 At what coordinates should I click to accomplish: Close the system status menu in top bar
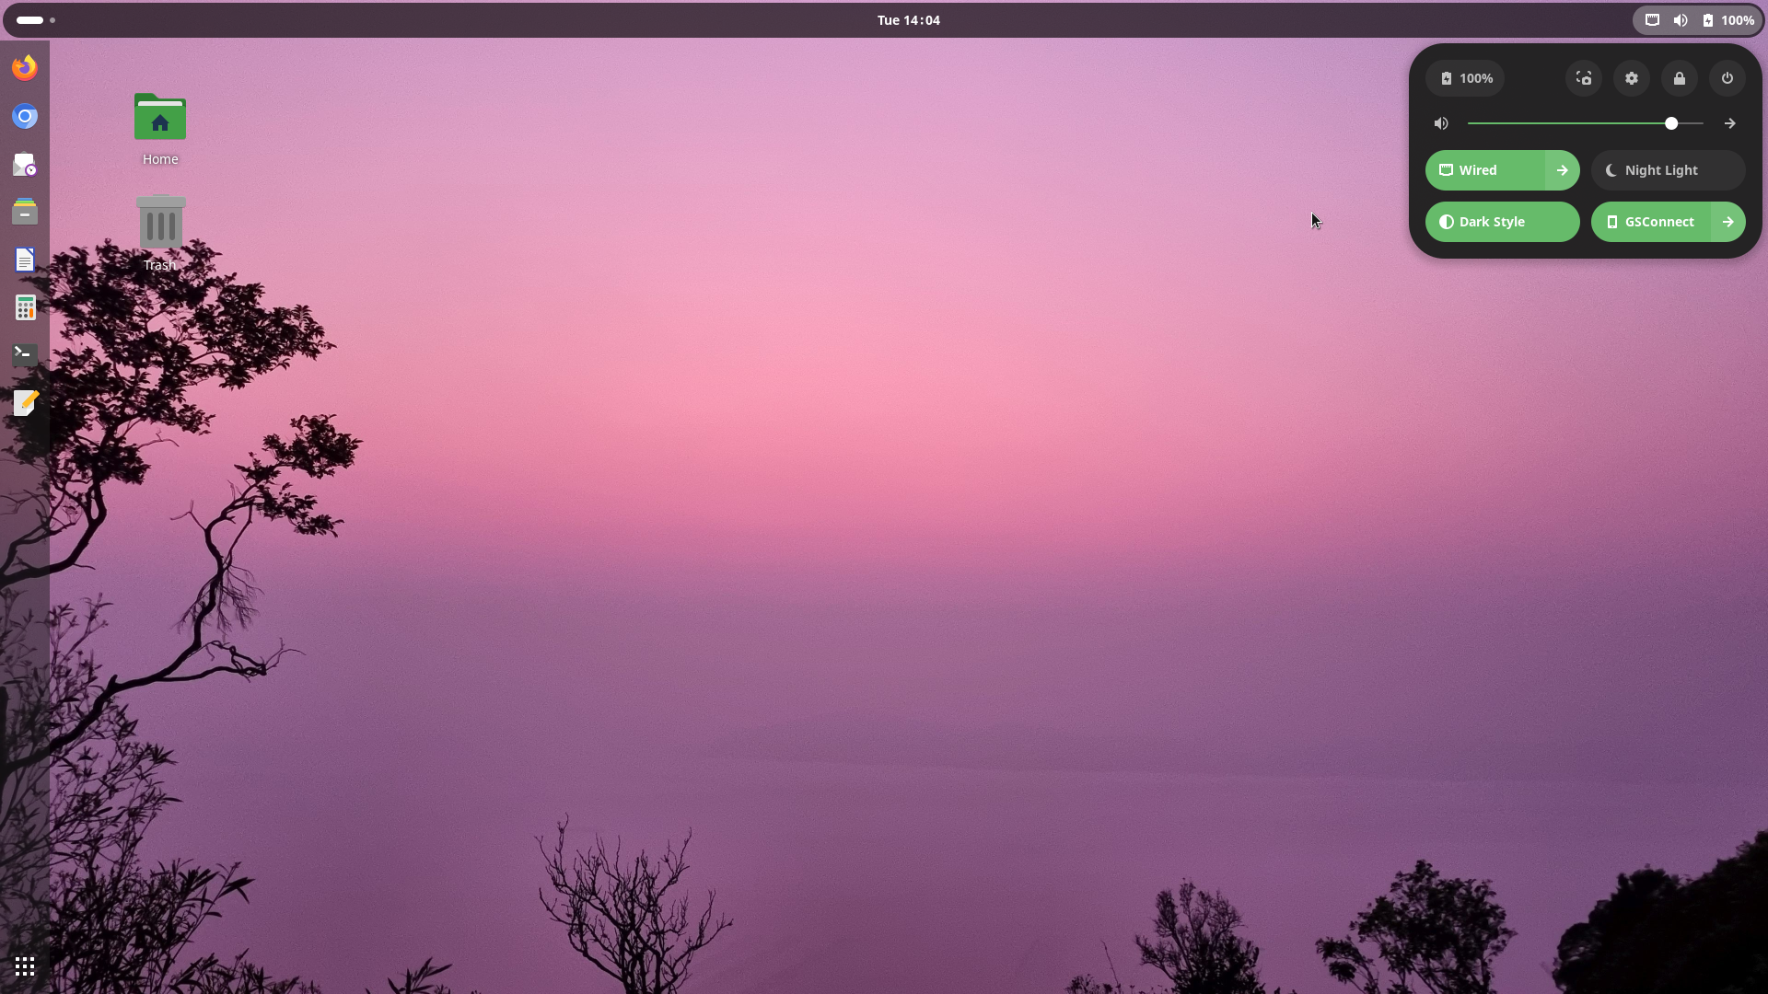click(x=1698, y=20)
